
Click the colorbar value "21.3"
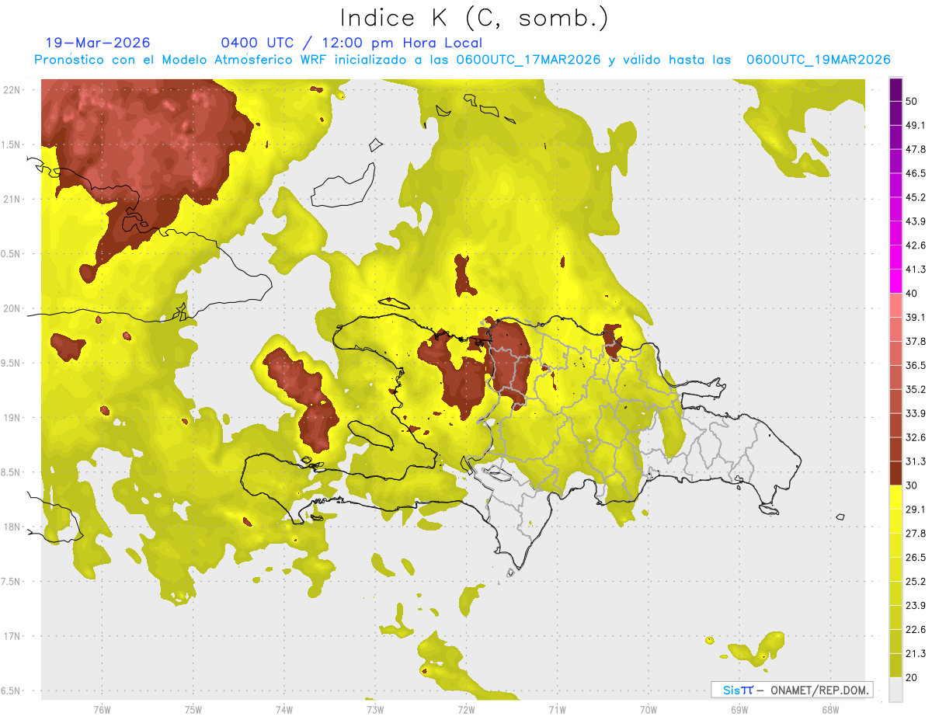pyautogui.click(x=916, y=654)
